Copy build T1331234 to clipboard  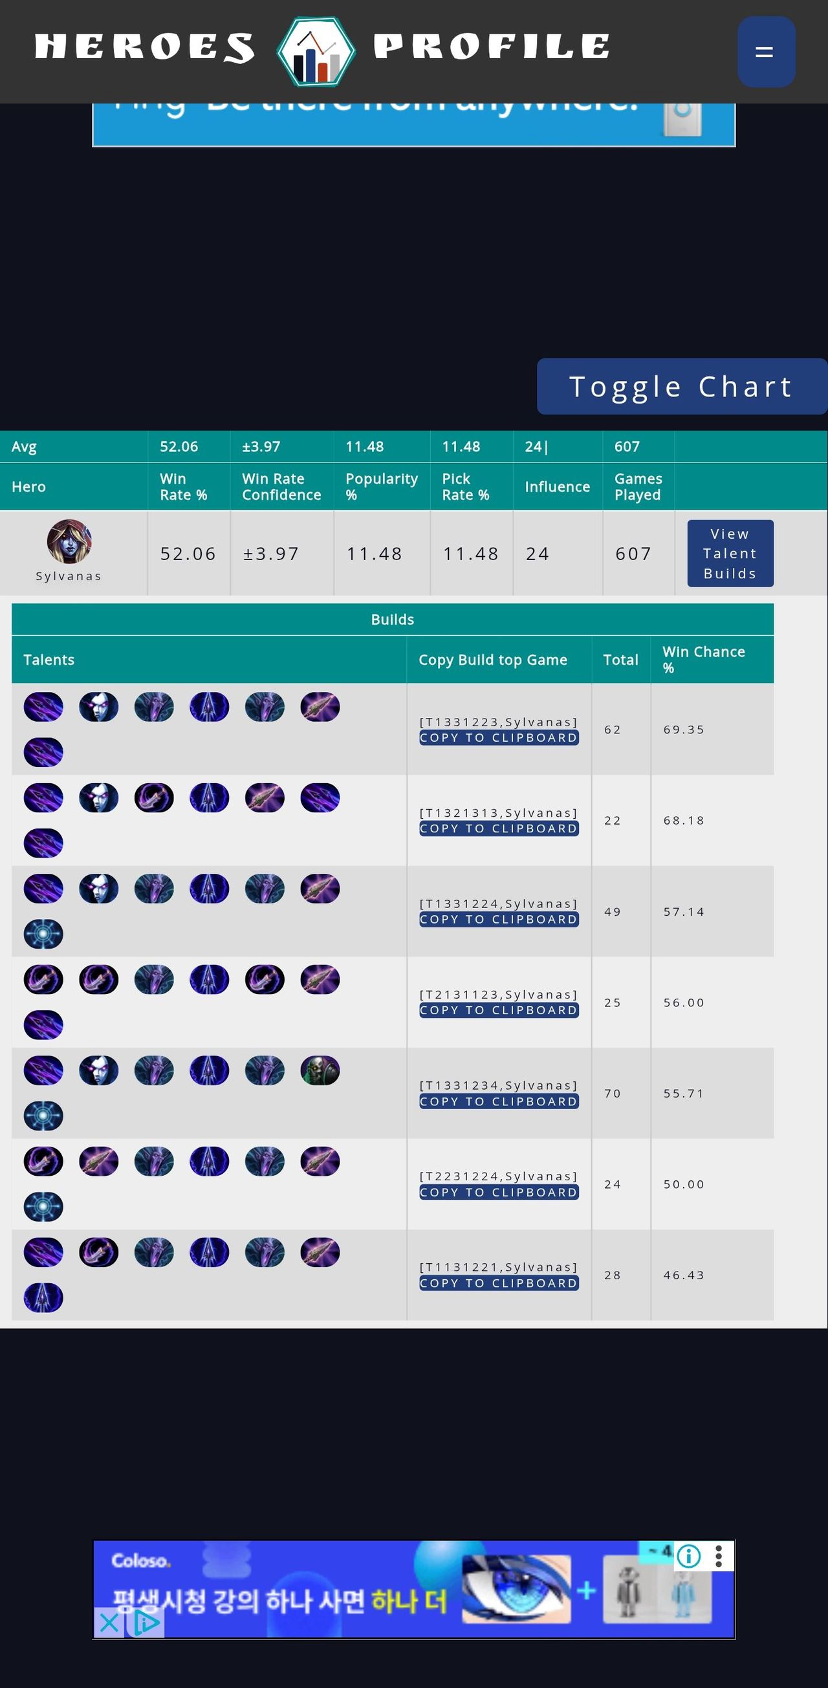499,1101
